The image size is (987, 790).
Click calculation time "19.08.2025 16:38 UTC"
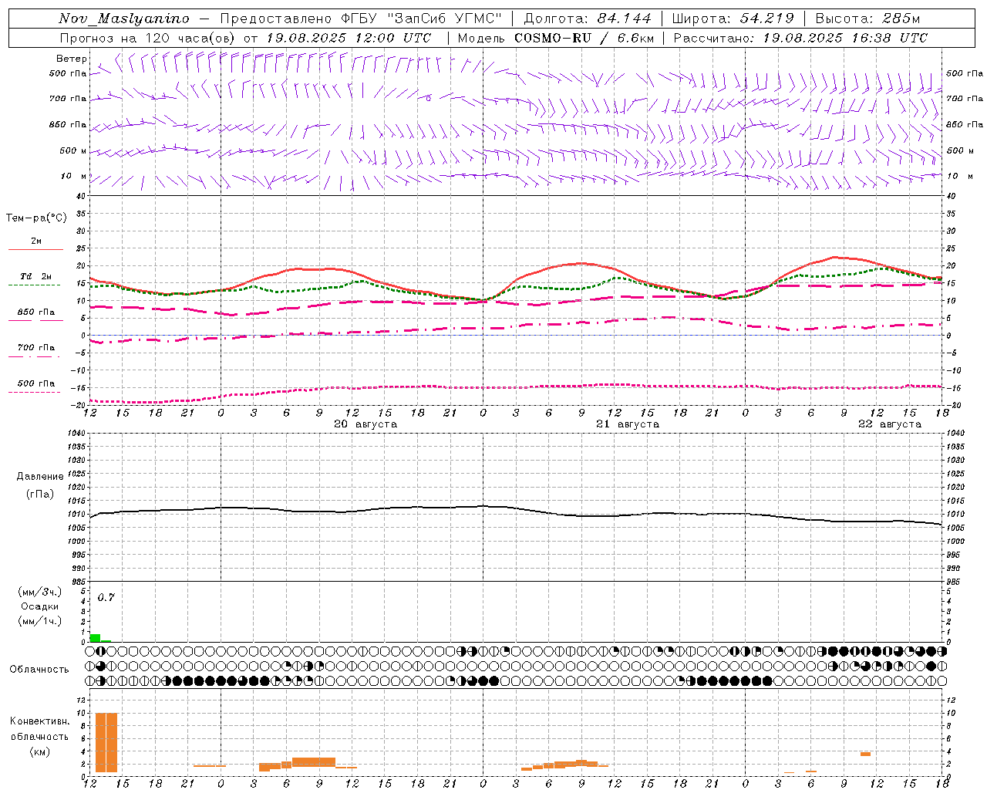[x=845, y=38]
